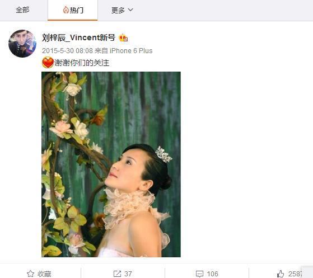Expand the 更多 dropdown
The width and height of the screenshot is (313, 278).
tap(122, 10)
